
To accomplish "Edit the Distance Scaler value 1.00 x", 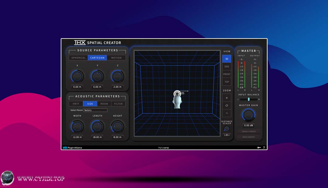I will click(227, 135).
